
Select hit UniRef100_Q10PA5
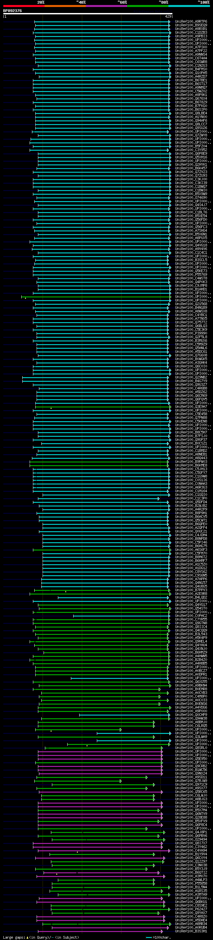coord(191,73)
